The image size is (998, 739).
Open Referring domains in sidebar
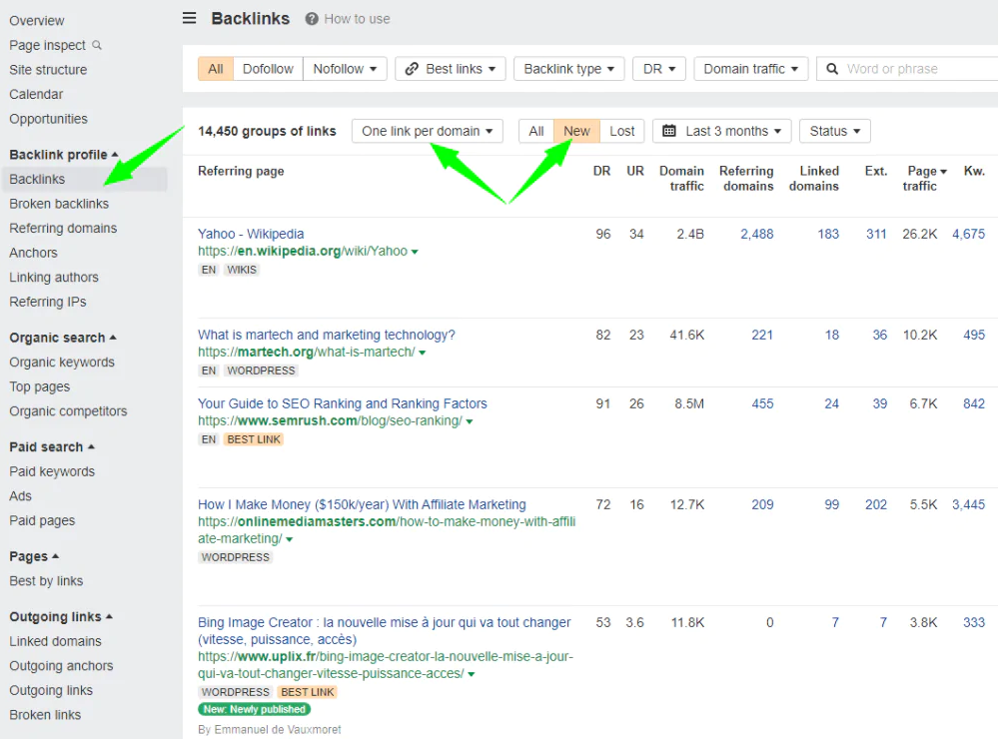pos(63,228)
